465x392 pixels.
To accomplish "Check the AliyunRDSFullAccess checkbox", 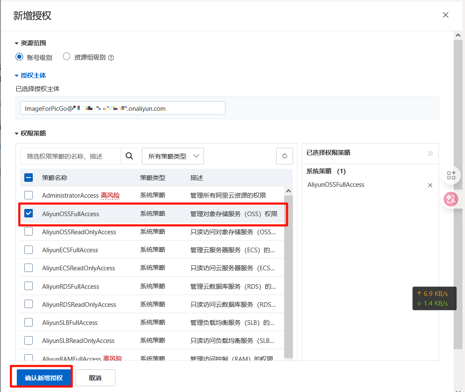I will (x=29, y=286).
